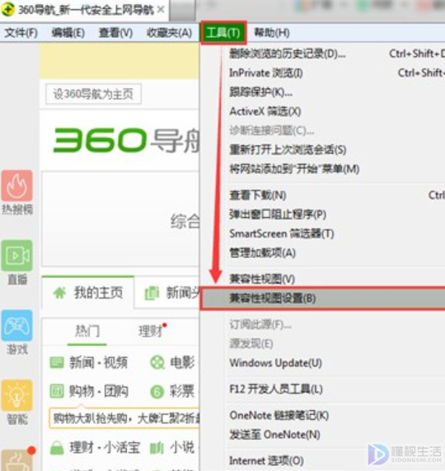This screenshot has width=445, height=471.
Task: Click the green home icon on 我的主页
Action: (59, 293)
